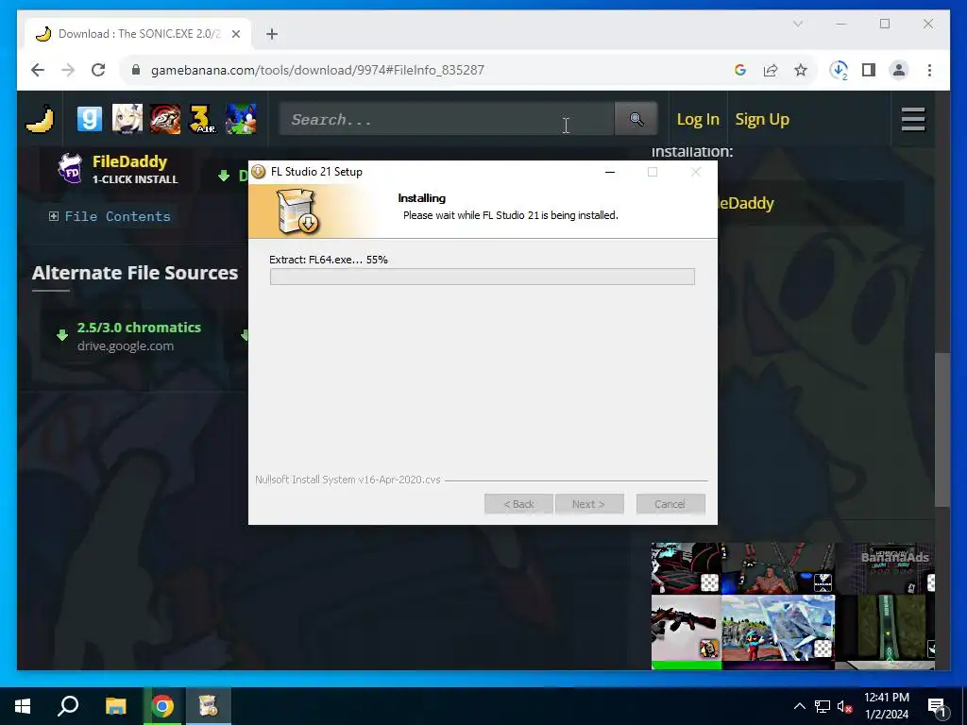
Task: Switch to Chrome on the taskbar
Action: (162, 706)
